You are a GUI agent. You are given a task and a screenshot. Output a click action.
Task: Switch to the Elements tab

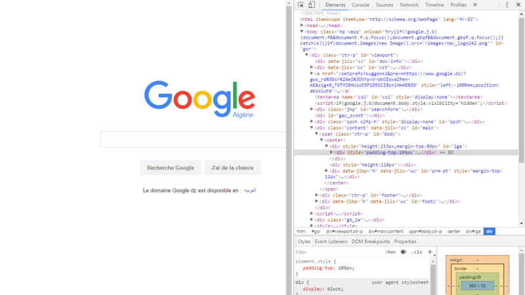click(335, 5)
